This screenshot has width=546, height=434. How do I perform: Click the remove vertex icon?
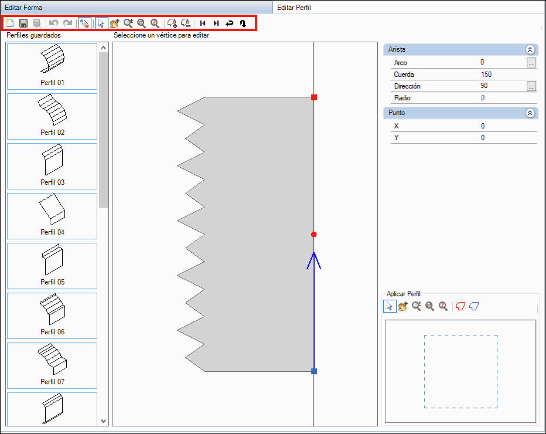186,23
